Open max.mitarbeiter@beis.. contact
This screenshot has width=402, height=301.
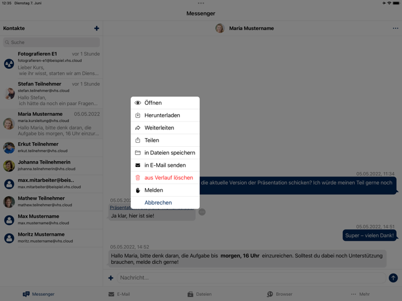click(52, 184)
